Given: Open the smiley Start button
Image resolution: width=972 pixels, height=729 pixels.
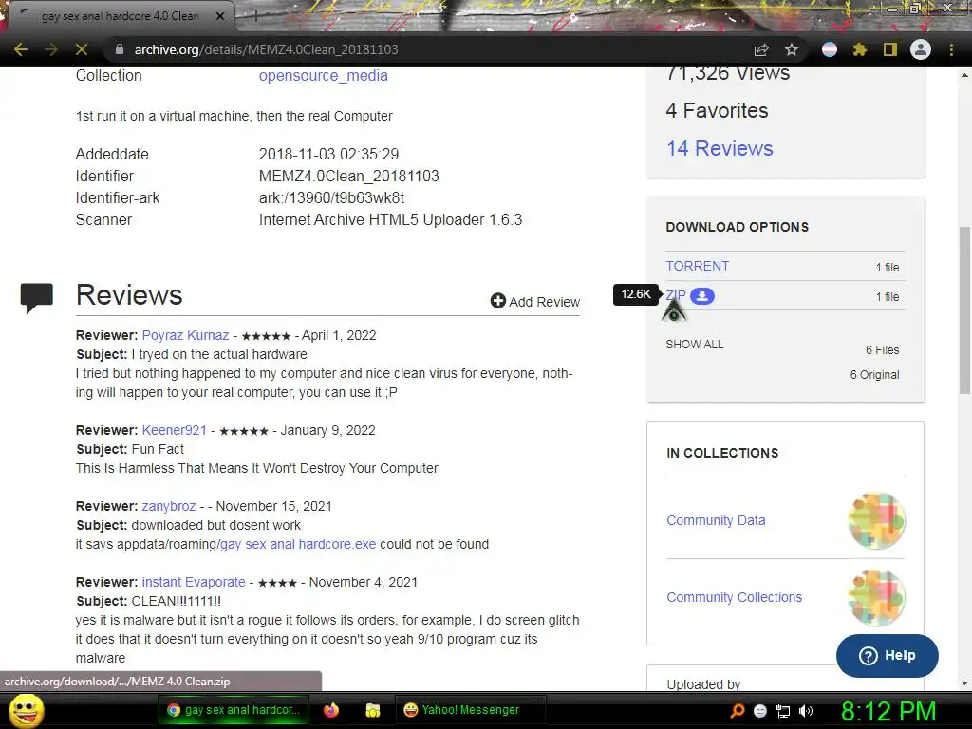Looking at the screenshot, I should click(26, 710).
